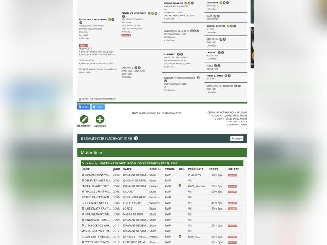Click the Inzuchtkoeffizient horse icon
The height and width of the screenshot is (245, 327).
tap(92, 99)
